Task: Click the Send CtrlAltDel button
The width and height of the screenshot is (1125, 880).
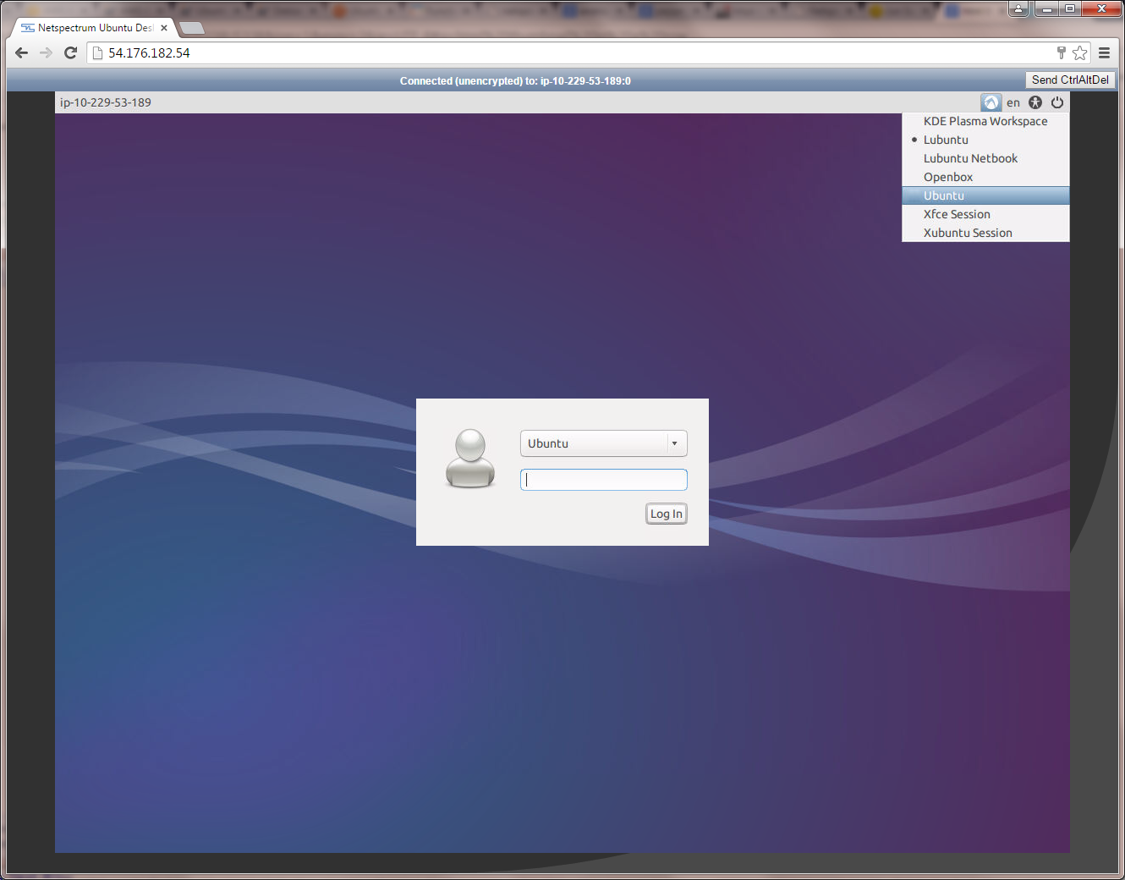Action: click(x=1070, y=80)
